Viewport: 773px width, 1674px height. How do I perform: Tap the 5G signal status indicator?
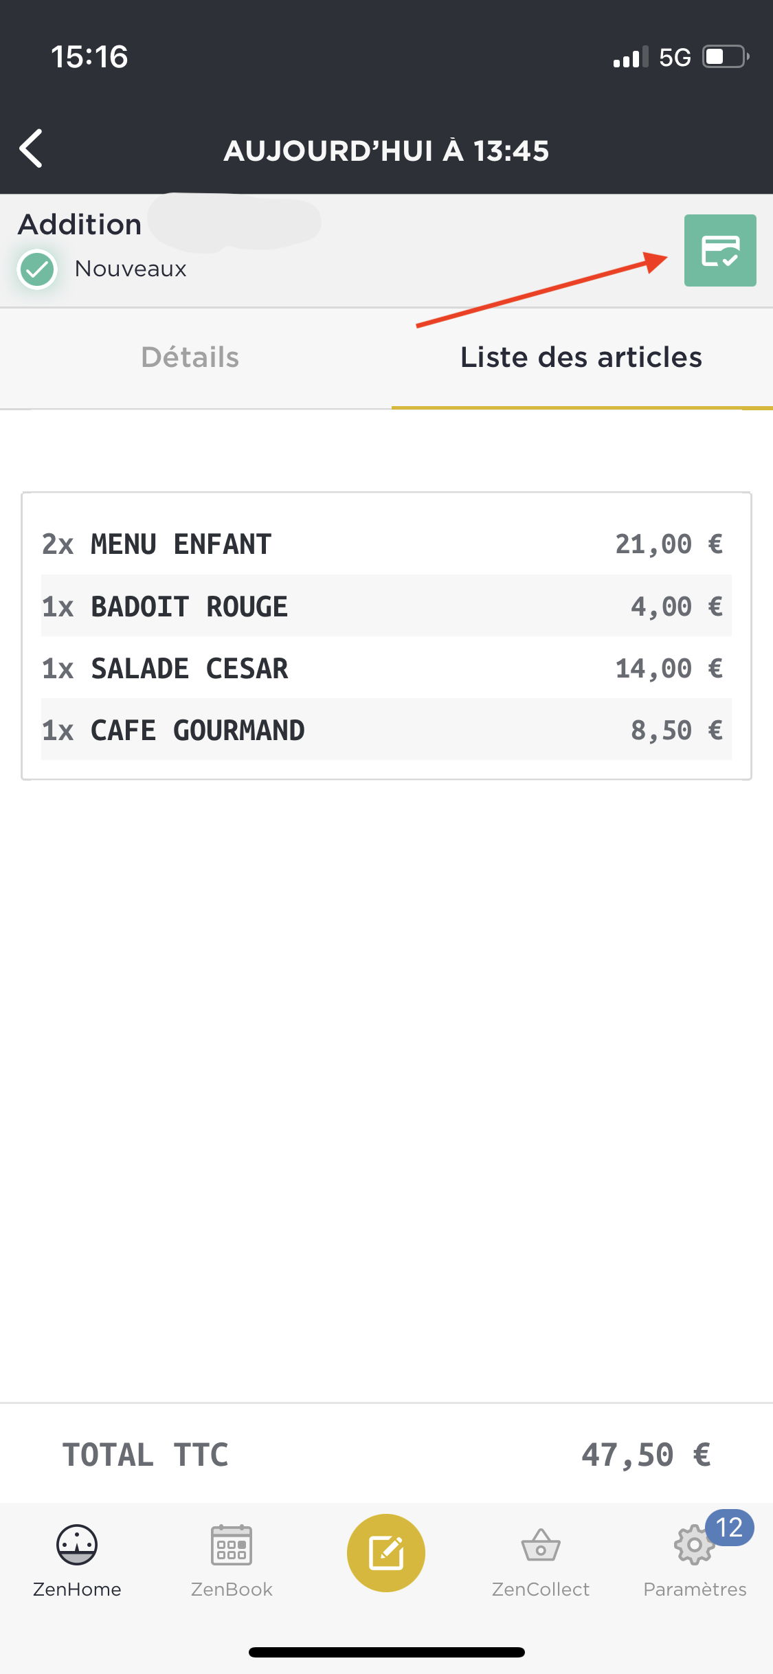[675, 57]
